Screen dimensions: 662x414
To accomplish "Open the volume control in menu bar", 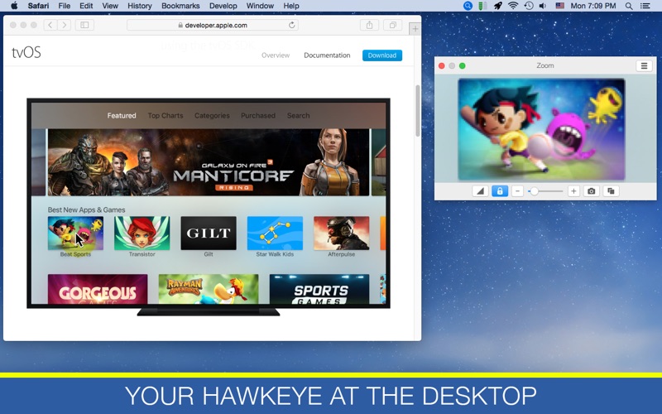I will 543,6.
